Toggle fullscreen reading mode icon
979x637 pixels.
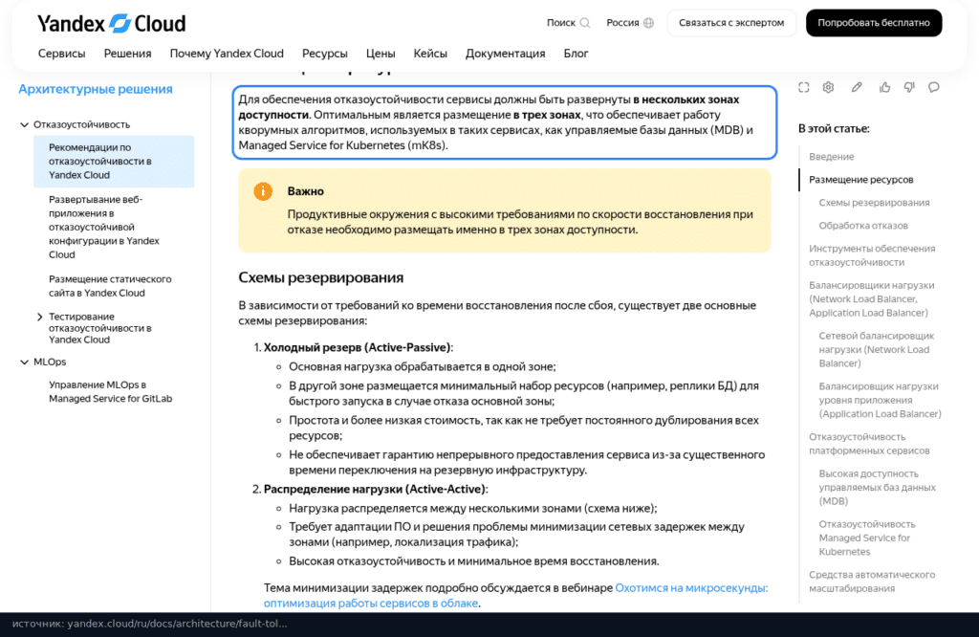click(x=803, y=87)
